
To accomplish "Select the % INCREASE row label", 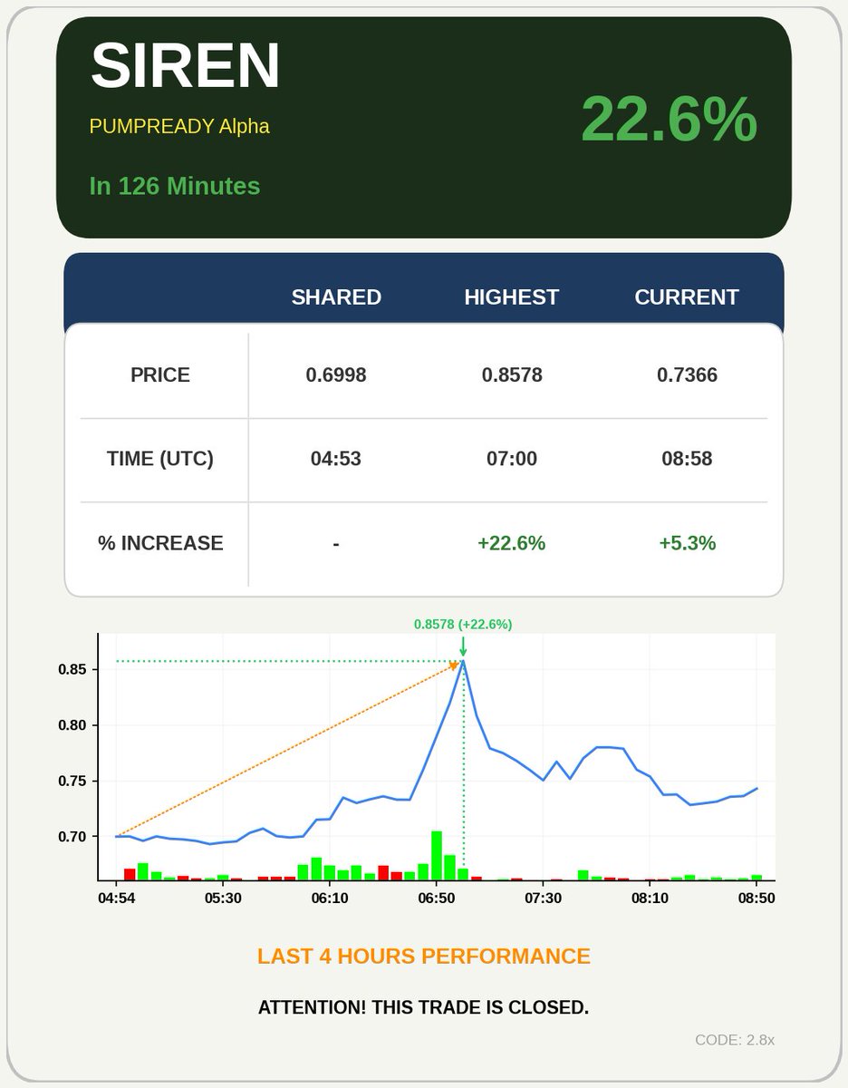I will tap(160, 543).
